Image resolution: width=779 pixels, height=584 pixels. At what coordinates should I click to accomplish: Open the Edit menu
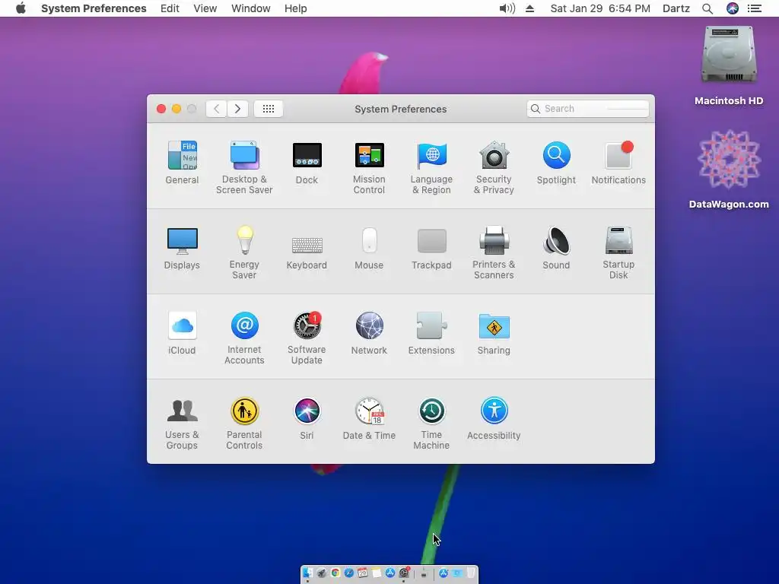pyautogui.click(x=170, y=8)
